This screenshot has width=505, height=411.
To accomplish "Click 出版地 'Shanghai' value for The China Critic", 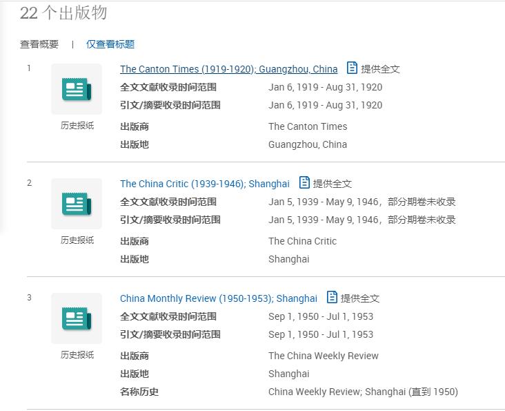I will pos(289,259).
